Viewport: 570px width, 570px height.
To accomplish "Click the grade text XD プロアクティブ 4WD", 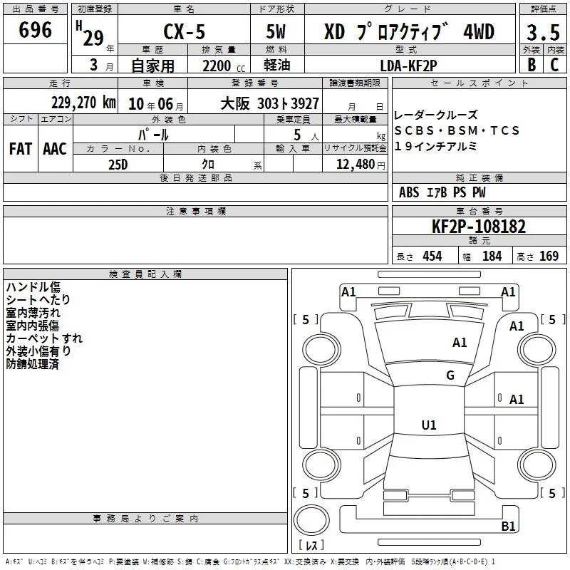I will click(x=409, y=31).
